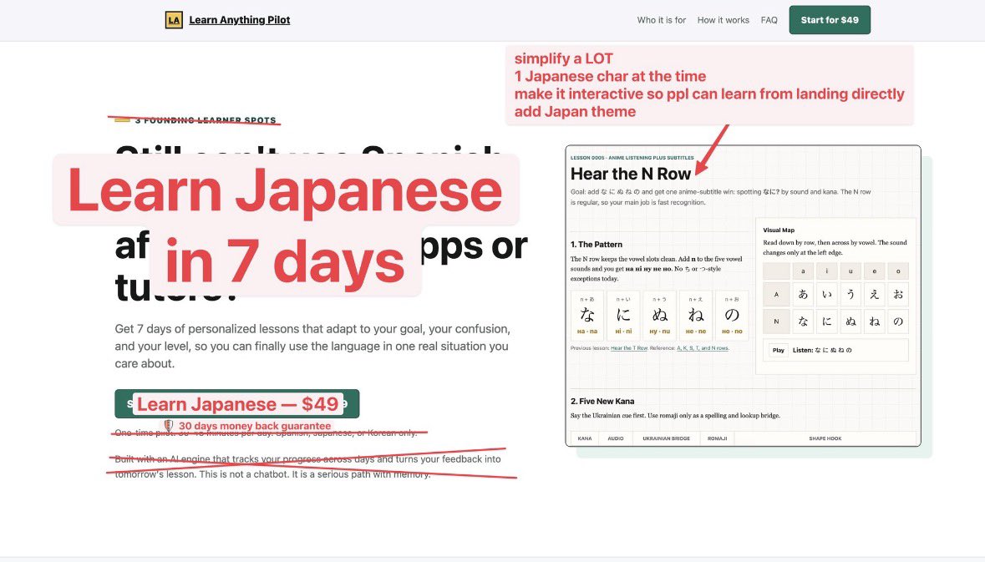The image size is (985, 562).
Task: Click the い cell in the Visual Map
Action: coord(827,294)
